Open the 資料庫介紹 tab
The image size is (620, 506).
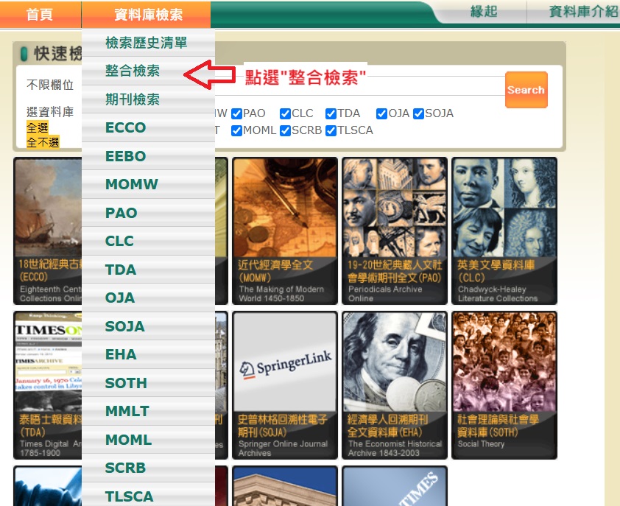click(x=583, y=12)
